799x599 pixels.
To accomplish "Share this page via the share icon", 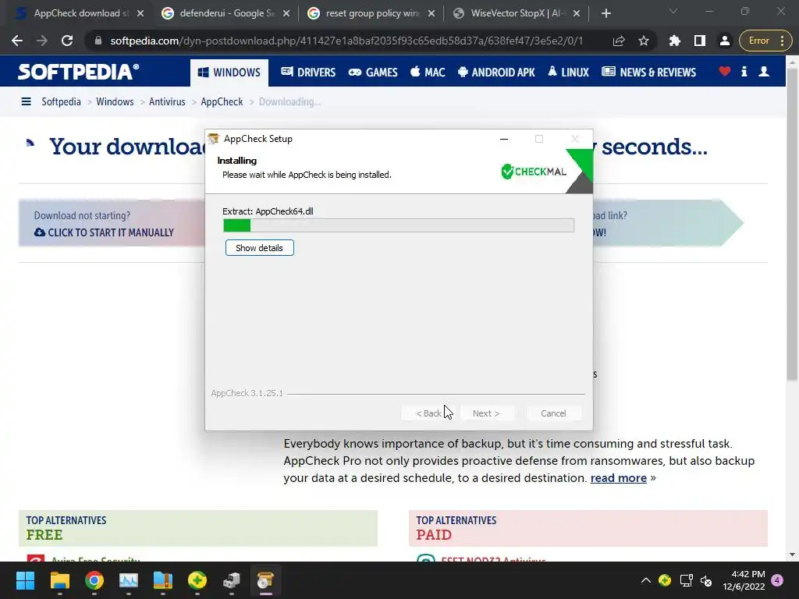I will [619, 41].
